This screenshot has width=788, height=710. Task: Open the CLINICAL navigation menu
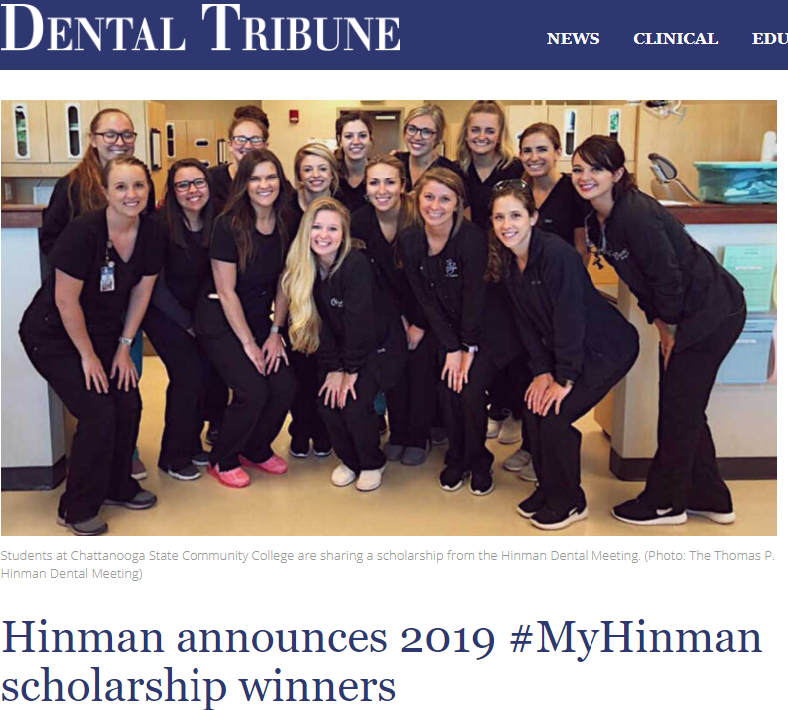click(x=675, y=39)
